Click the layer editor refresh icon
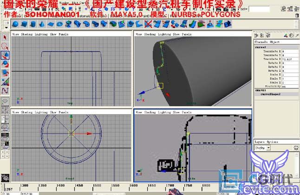 coord(296,148)
